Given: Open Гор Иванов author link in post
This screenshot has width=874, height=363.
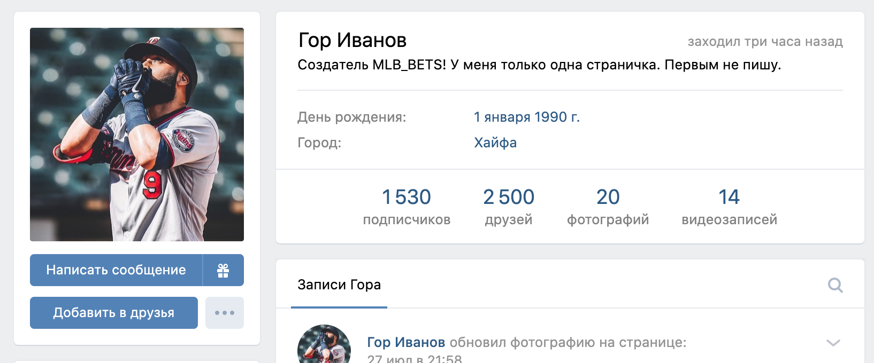Looking at the screenshot, I should pyautogui.click(x=406, y=342).
